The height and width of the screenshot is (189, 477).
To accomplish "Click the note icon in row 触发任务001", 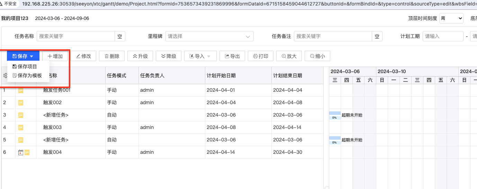I will point(21,90).
